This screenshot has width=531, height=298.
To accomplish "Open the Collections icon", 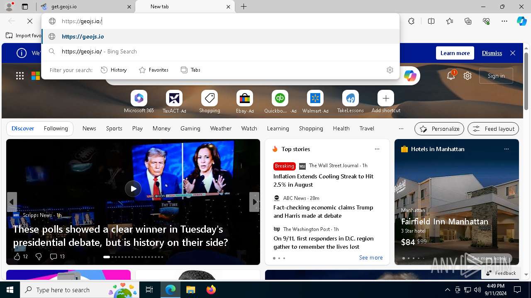I will click(x=468, y=21).
